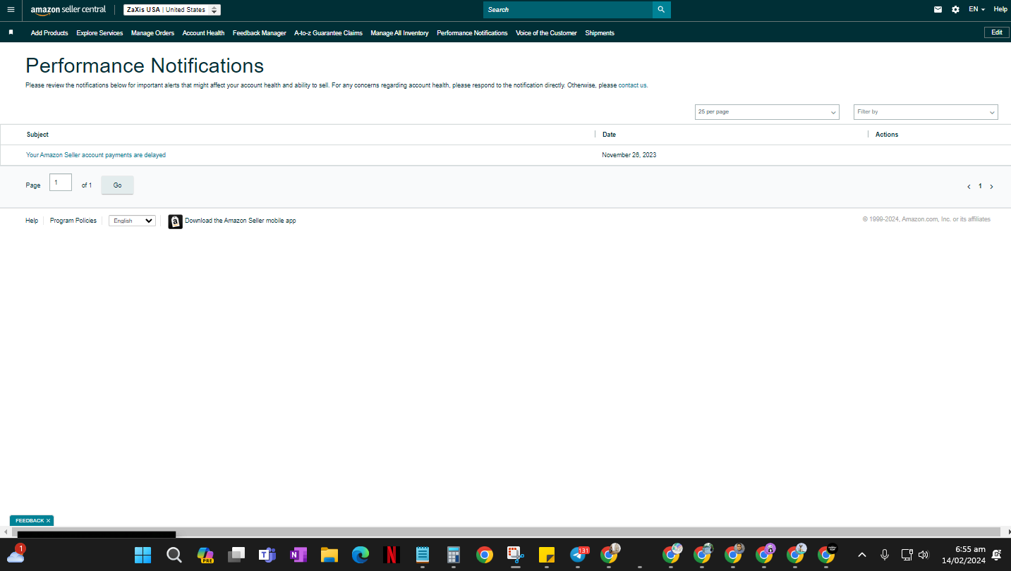Click the Go button
The image size is (1011, 571).
tap(117, 185)
